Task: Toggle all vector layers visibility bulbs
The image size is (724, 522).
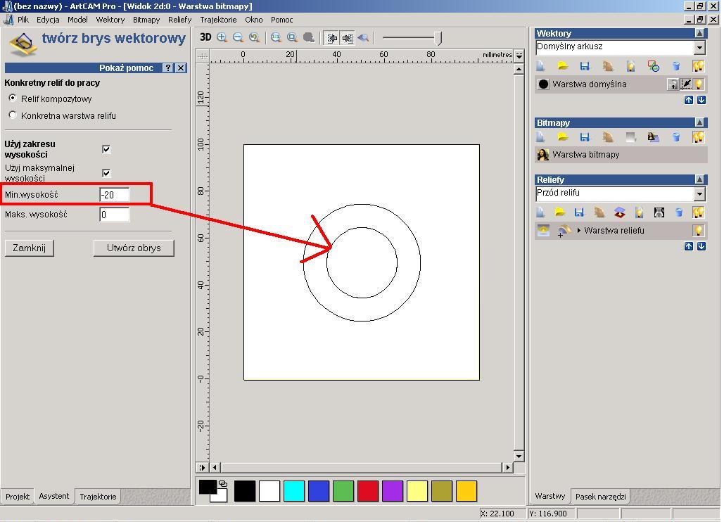Action: pyautogui.click(x=698, y=66)
